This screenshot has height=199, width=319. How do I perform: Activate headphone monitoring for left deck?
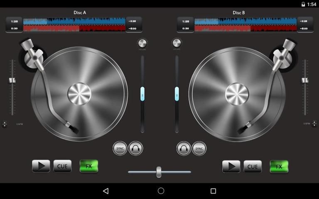[x=136, y=148]
